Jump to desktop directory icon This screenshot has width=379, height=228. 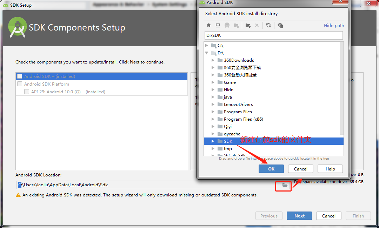coord(218,25)
